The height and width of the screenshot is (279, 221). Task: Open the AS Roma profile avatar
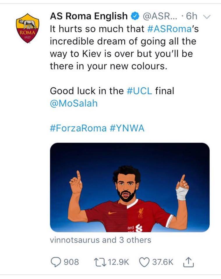pos(28,28)
